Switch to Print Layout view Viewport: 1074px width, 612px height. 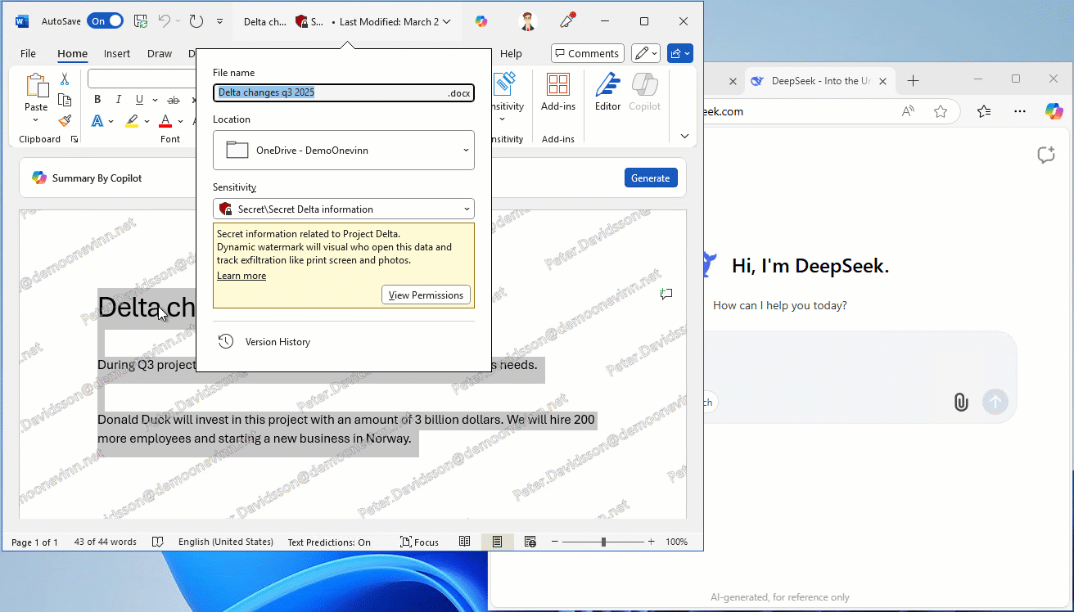497,542
